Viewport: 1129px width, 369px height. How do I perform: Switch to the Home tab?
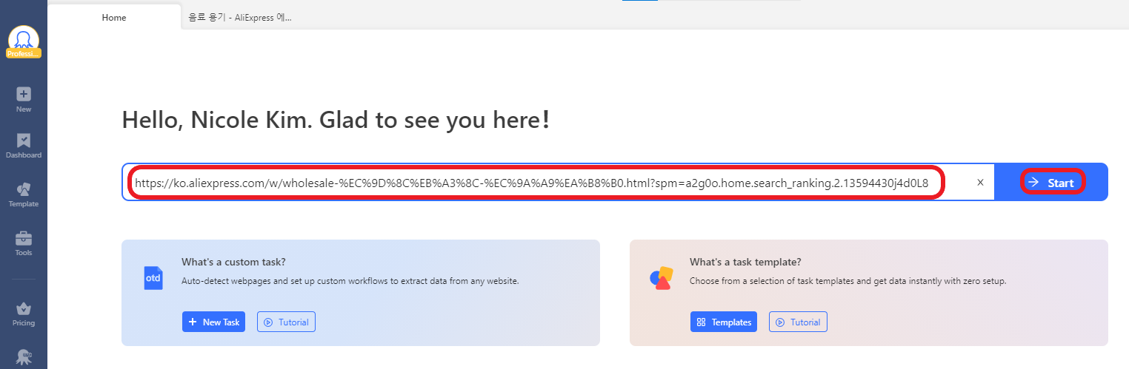click(x=114, y=18)
